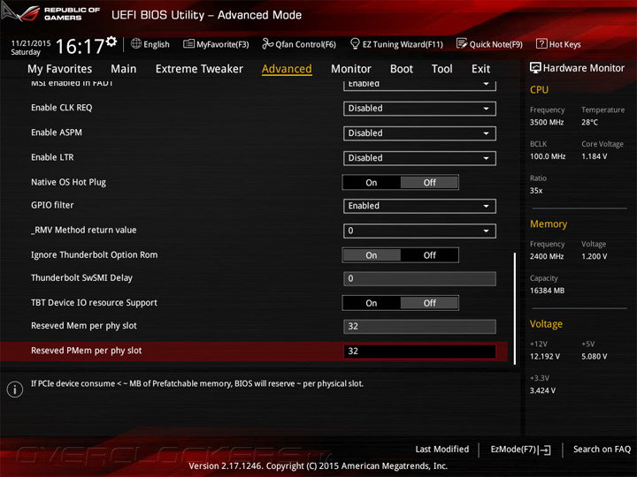The image size is (637, 477).
Task: Open the _RMV Method return value dropdown
Action: click(x=419, y=231)
